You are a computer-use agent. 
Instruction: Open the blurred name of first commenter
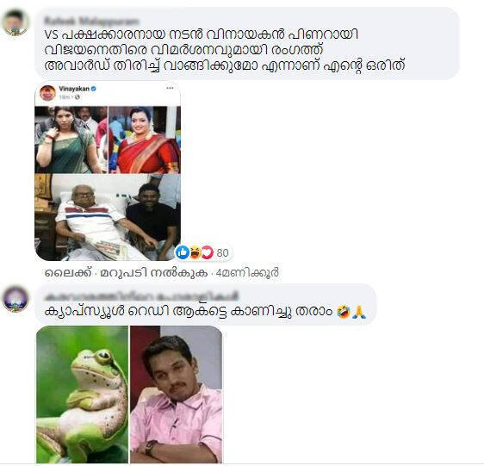coord(91,21)
